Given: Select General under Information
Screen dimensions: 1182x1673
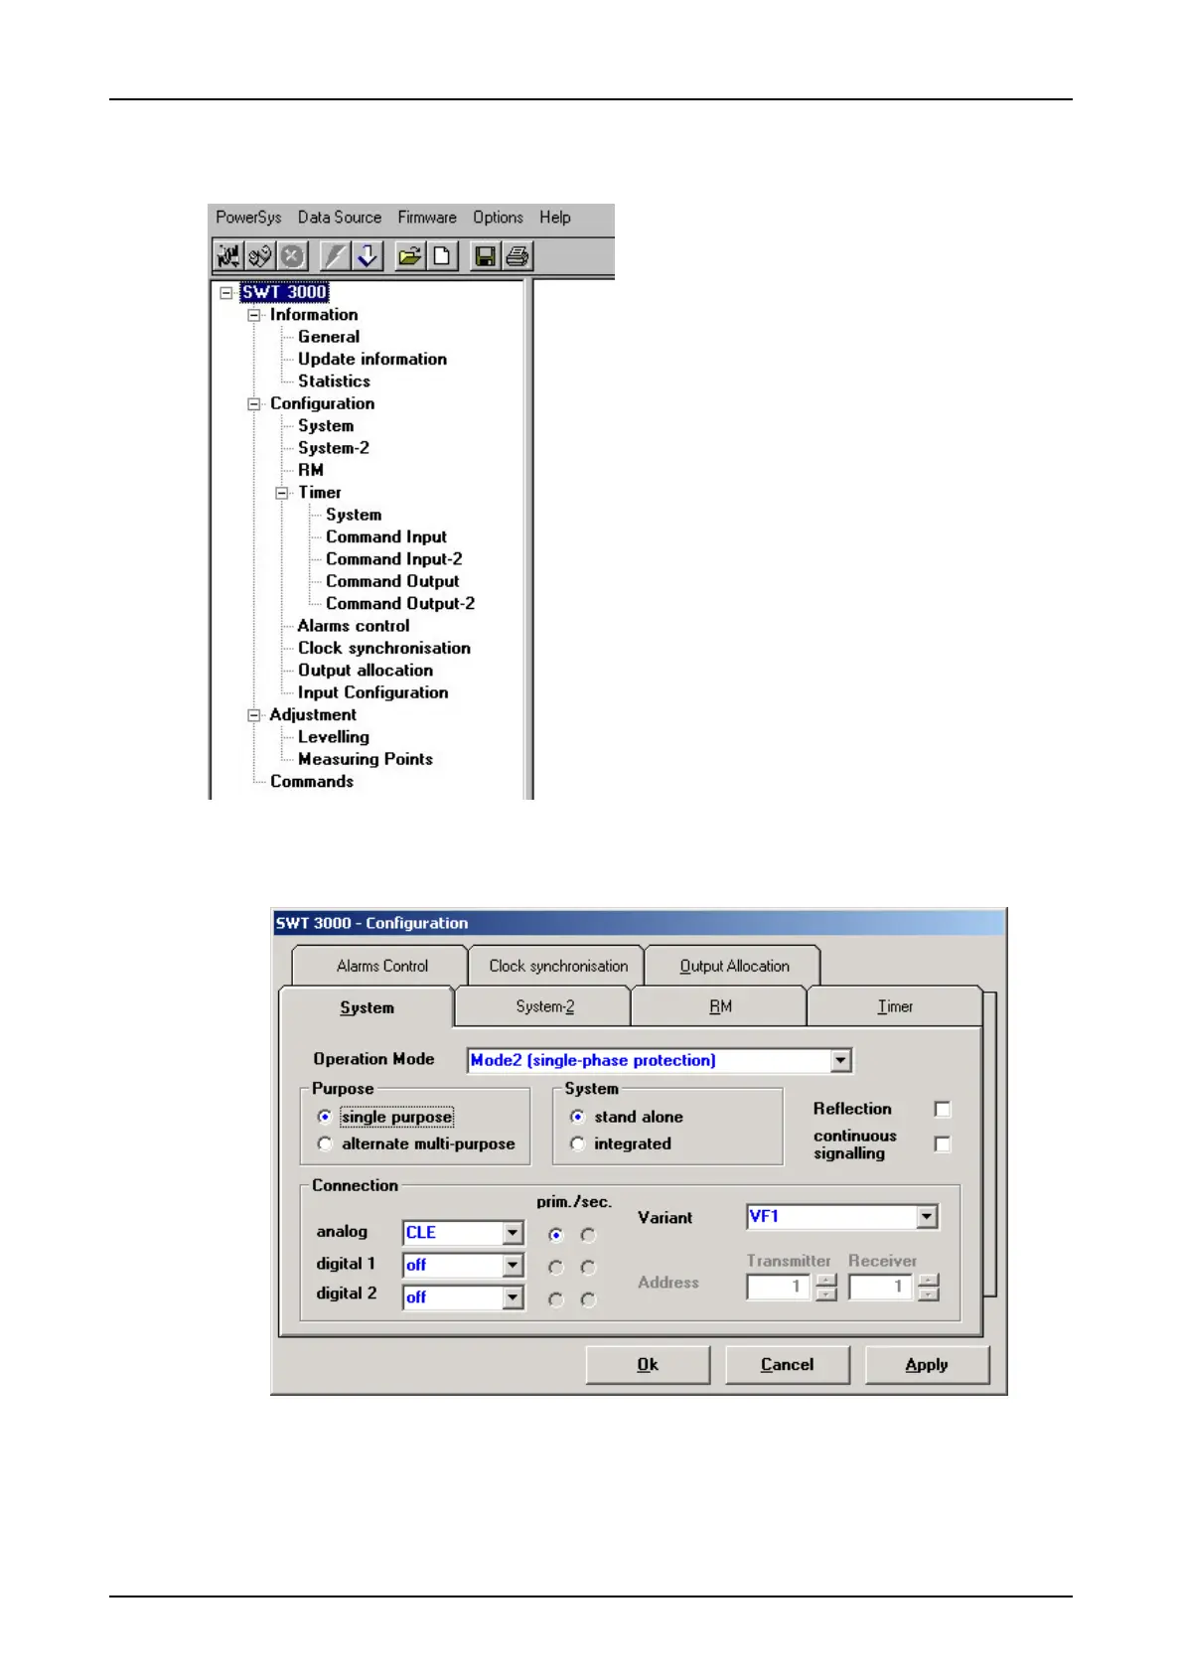Looking at the screenshot, I should pyautogui.click(x=329, y=337).
